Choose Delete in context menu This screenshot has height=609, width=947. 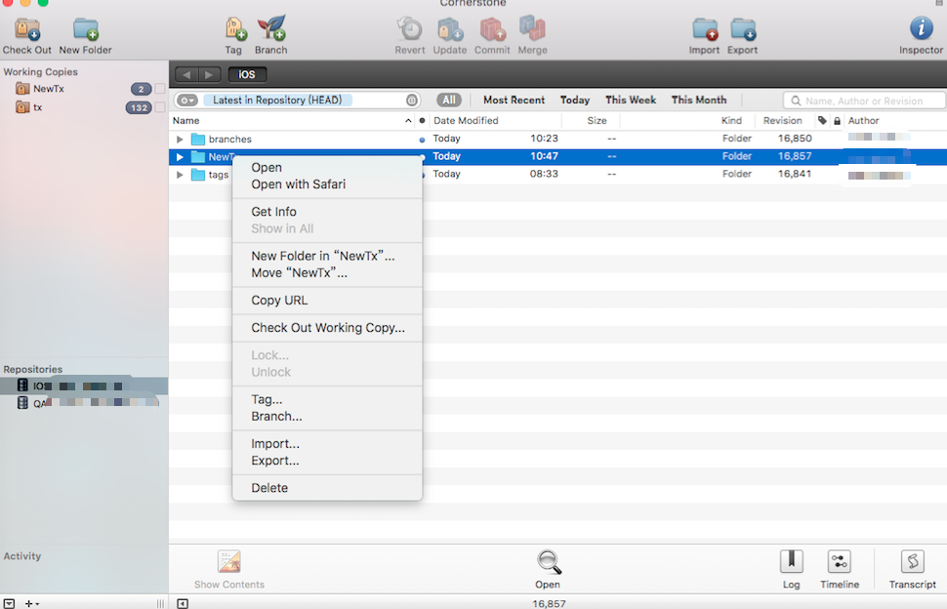coord(327,488)
